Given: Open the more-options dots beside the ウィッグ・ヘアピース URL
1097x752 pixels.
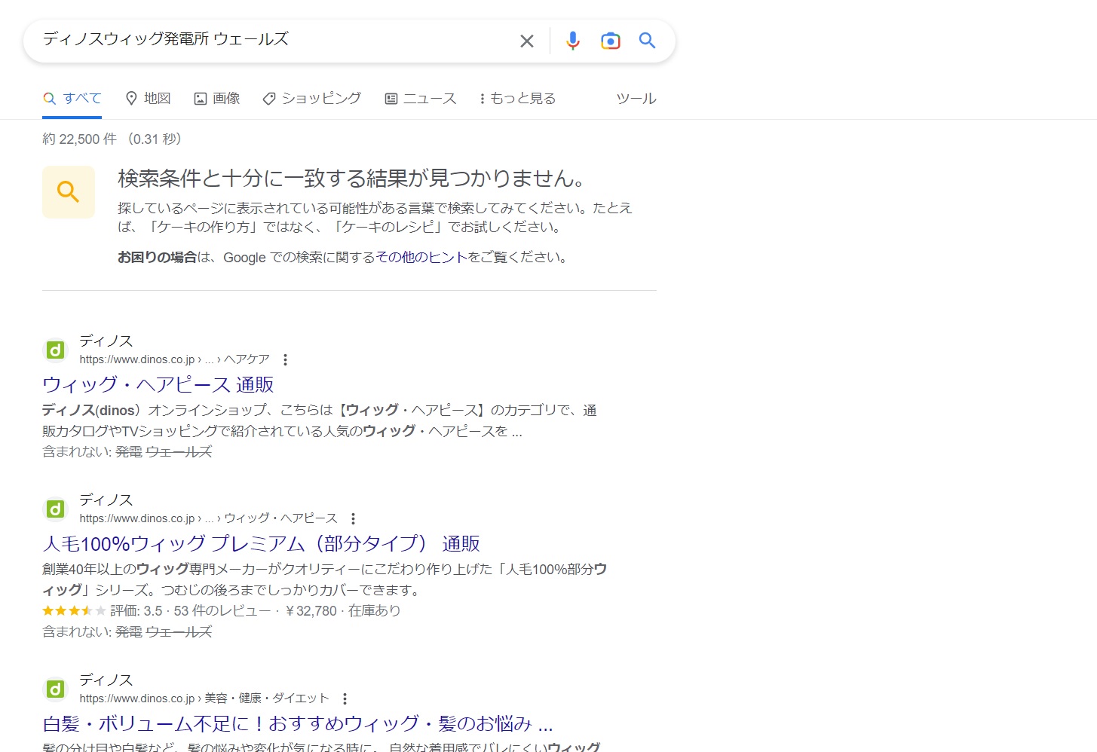Looking at the screenshot, I should point(353,518).
